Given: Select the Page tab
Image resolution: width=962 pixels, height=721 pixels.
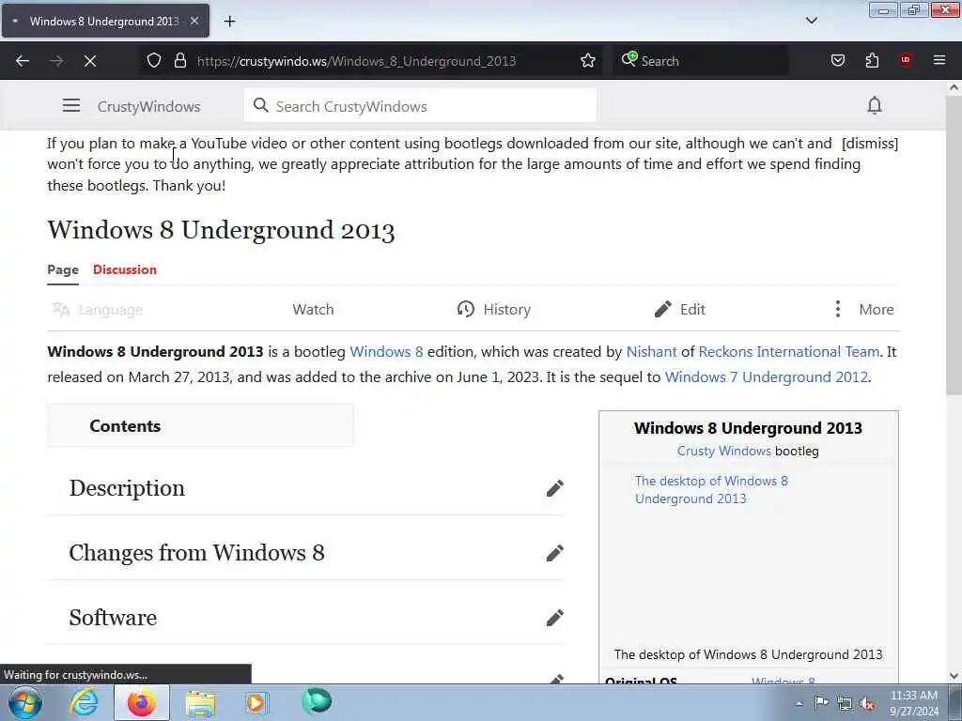Looking at the screenshot, I should 63,269.
